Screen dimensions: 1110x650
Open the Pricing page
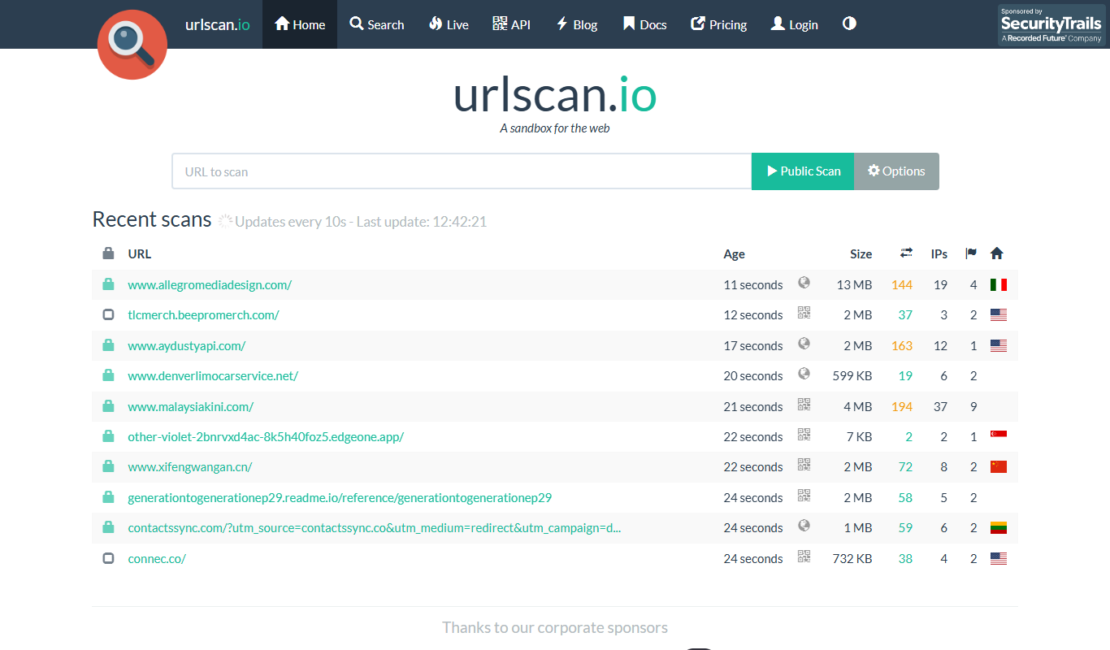[718, 24]
